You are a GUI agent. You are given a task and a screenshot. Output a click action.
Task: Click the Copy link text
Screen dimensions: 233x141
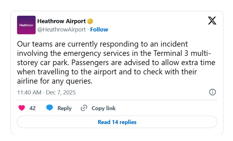coord(103,108)
